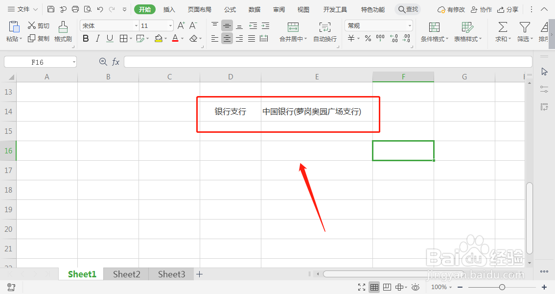Open the font name 宋体 dropdown
The width and height of the screenshot is (555, 294).
tap(136, 25)
